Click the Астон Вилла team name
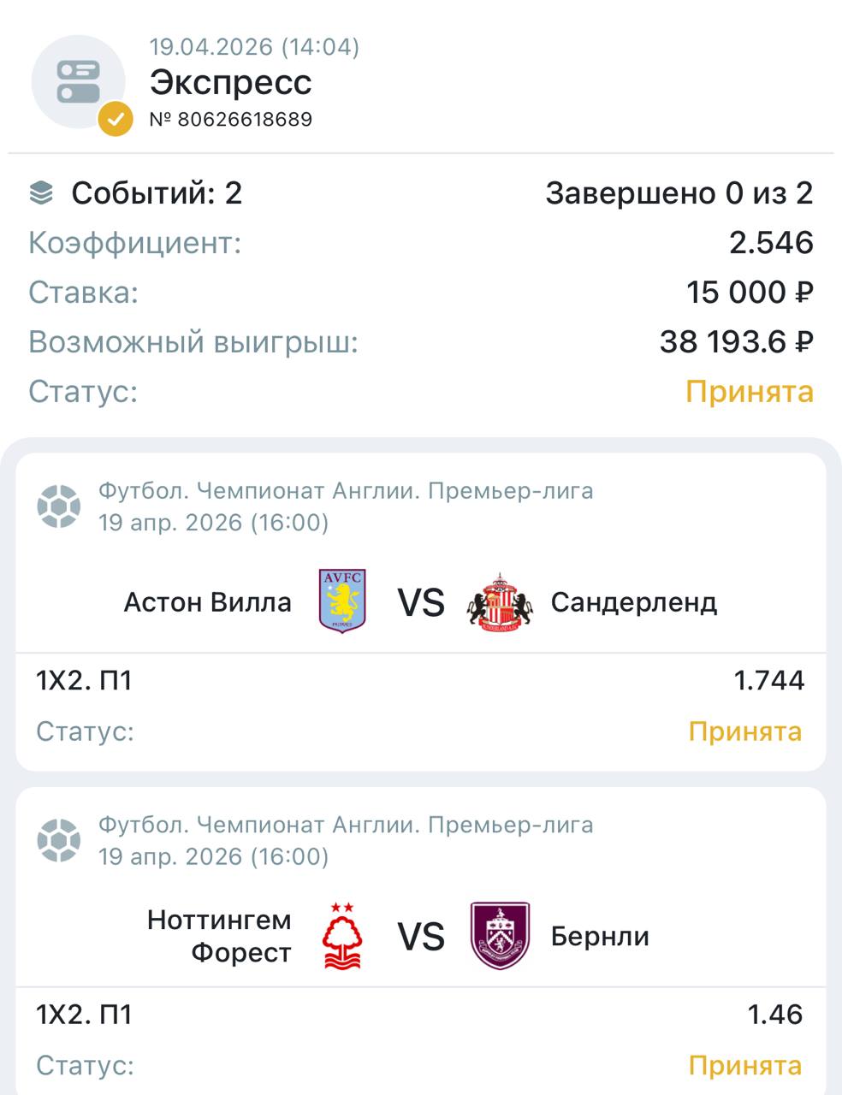 208,602
